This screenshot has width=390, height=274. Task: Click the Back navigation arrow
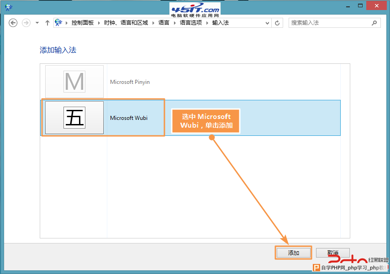[13, 23]
